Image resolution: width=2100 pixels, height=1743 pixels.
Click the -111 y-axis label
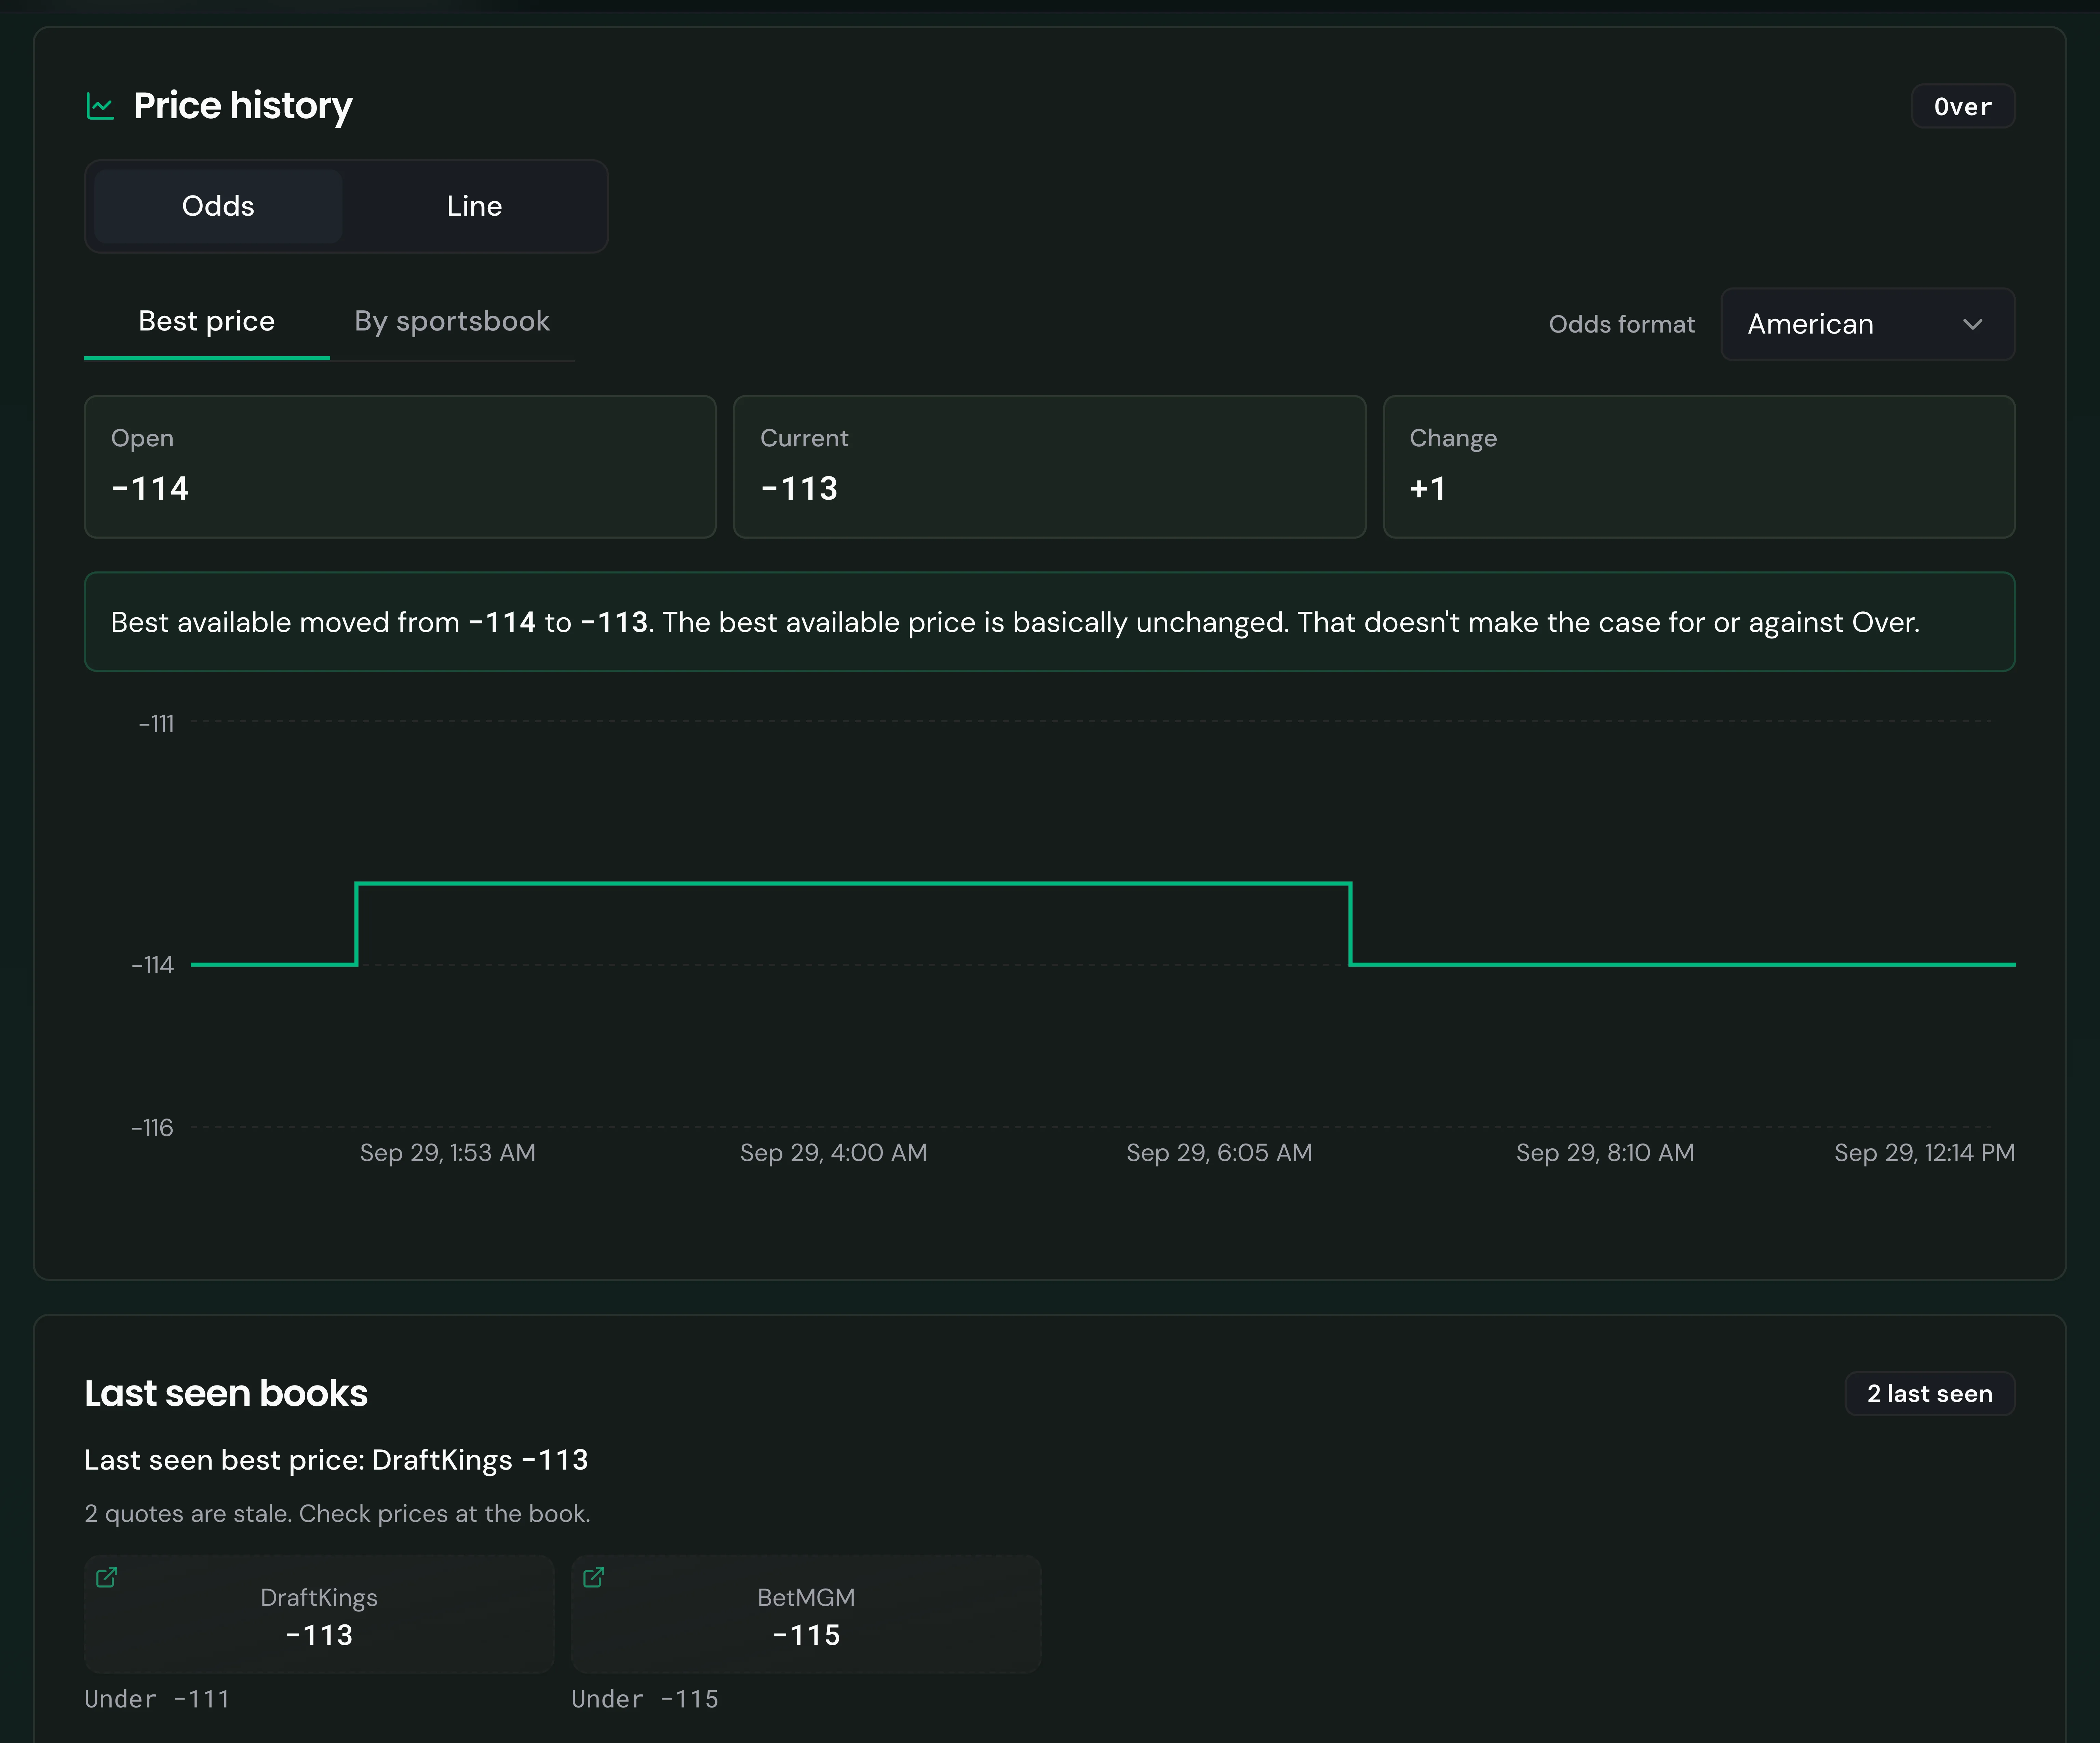click(156, 723)
